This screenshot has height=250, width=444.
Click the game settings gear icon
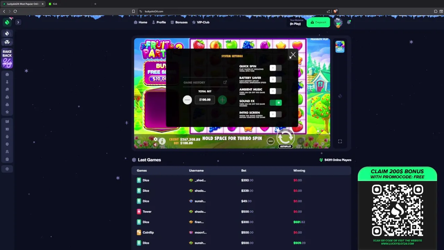[x=156, y=139]
